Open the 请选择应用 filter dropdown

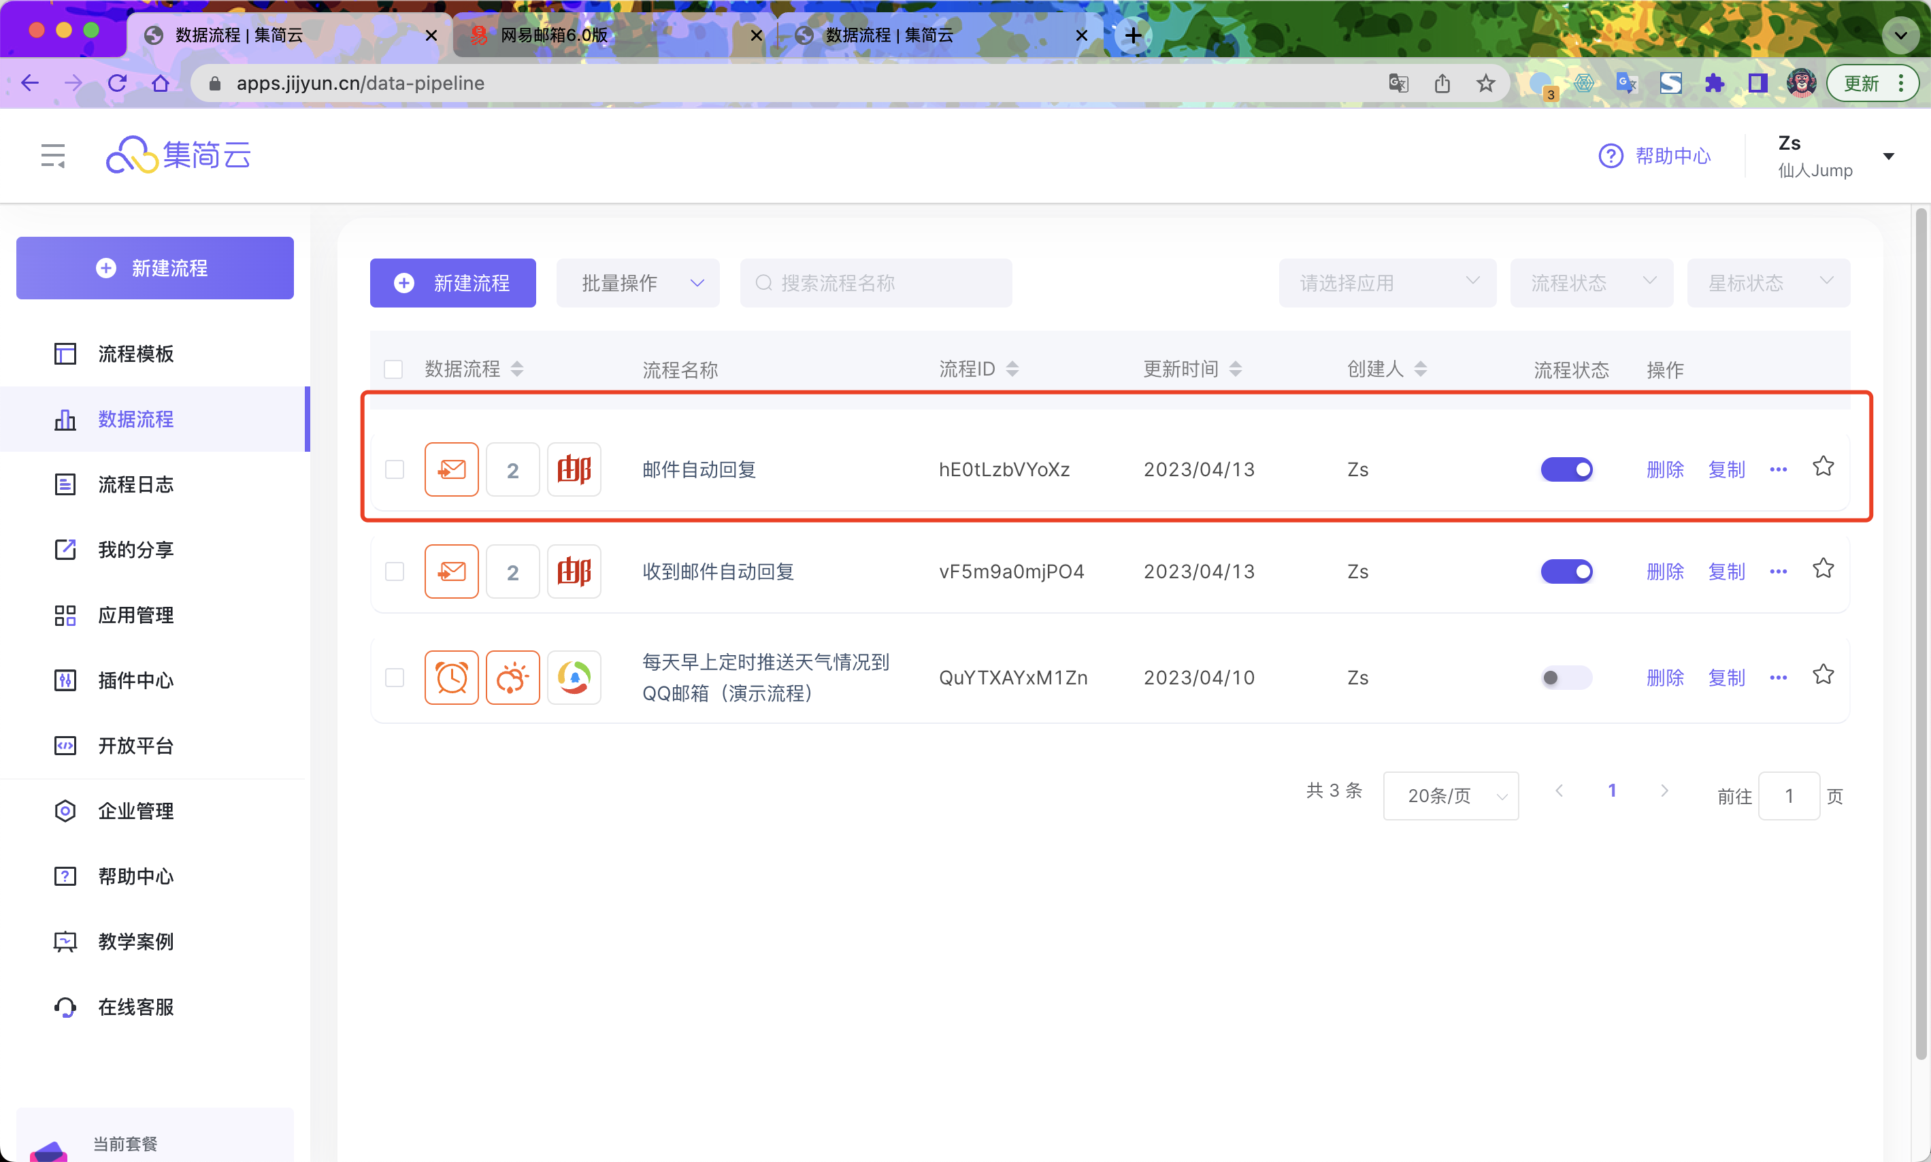click(1387, 282)
